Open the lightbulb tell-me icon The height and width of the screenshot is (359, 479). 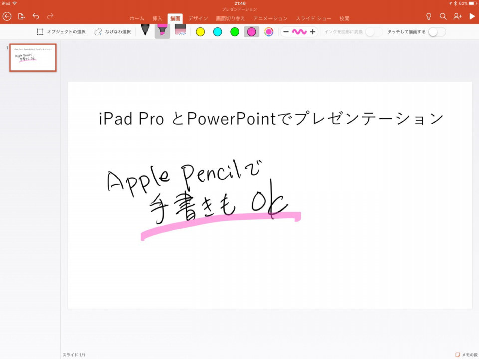pyautogui.click(x=429, y=16)
